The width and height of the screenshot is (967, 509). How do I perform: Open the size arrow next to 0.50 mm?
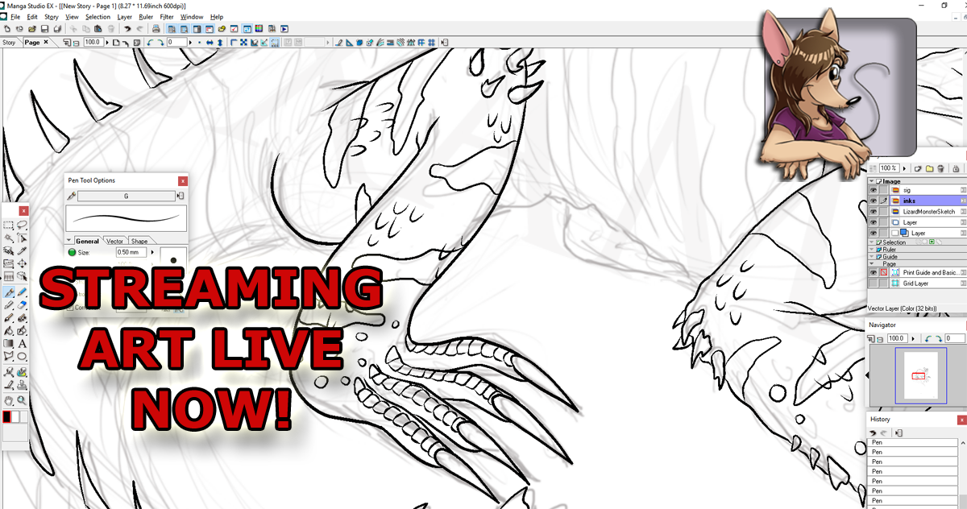pos(152,252)
